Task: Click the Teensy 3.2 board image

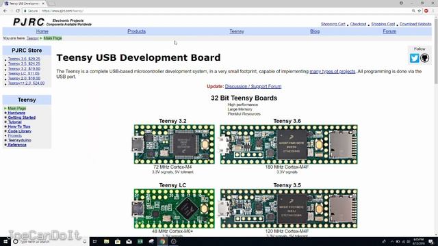Action: click(x=173, y=144)
